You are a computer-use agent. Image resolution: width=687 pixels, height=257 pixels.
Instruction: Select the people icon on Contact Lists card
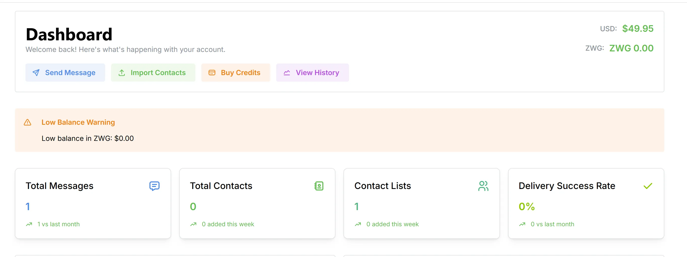coord(484,186)
